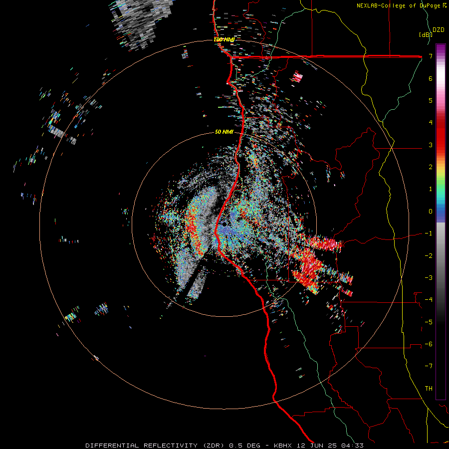Click the KBHX station identifier in caption
The image size is (449, 449).
pos(283,446)
